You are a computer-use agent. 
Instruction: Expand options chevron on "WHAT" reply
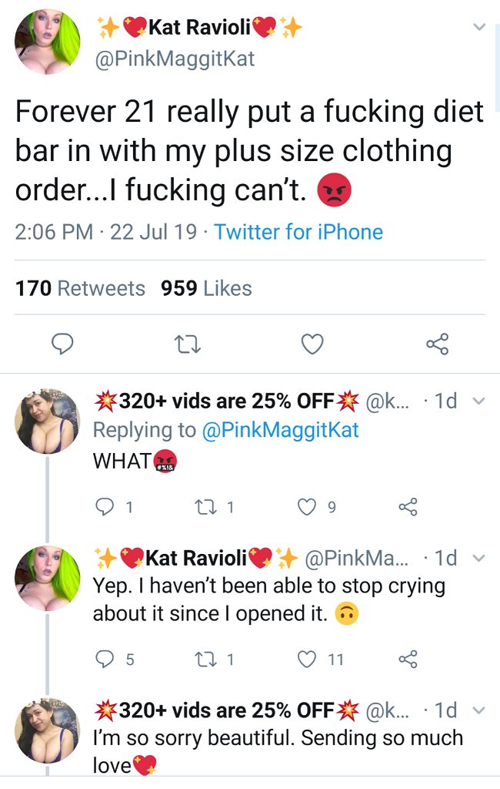pyautogui.click(x=478, y=401)
